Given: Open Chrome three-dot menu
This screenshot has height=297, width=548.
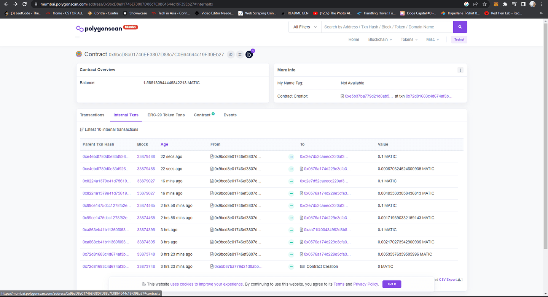Looking at the screenshot, I should [542, 4].
